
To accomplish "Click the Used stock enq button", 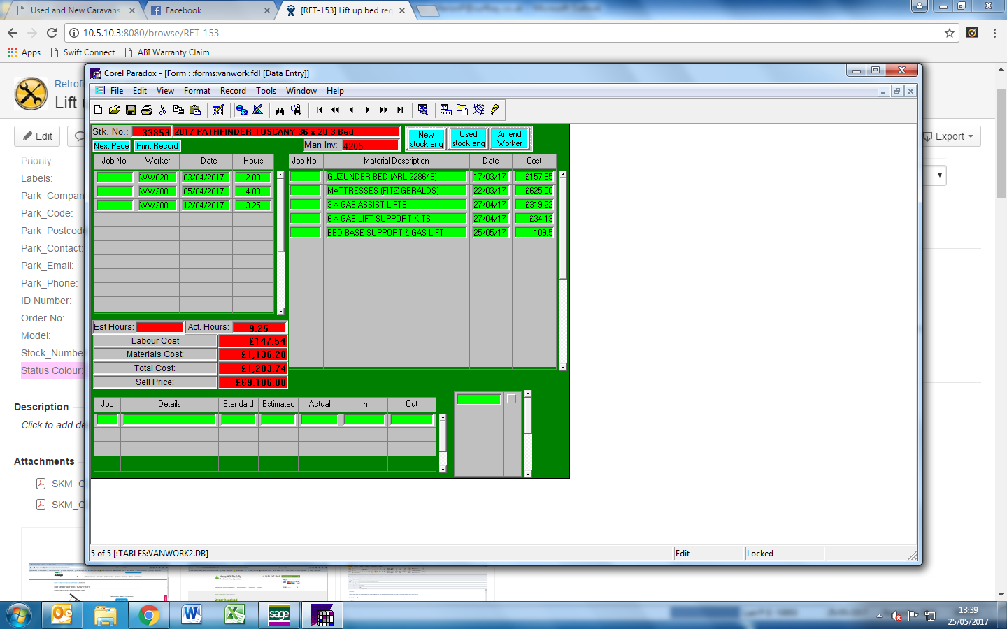I will (x=469, y=138).
